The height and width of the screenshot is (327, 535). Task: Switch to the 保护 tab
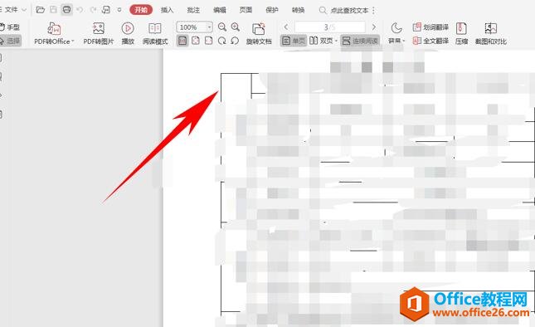[x=272, y=10]
